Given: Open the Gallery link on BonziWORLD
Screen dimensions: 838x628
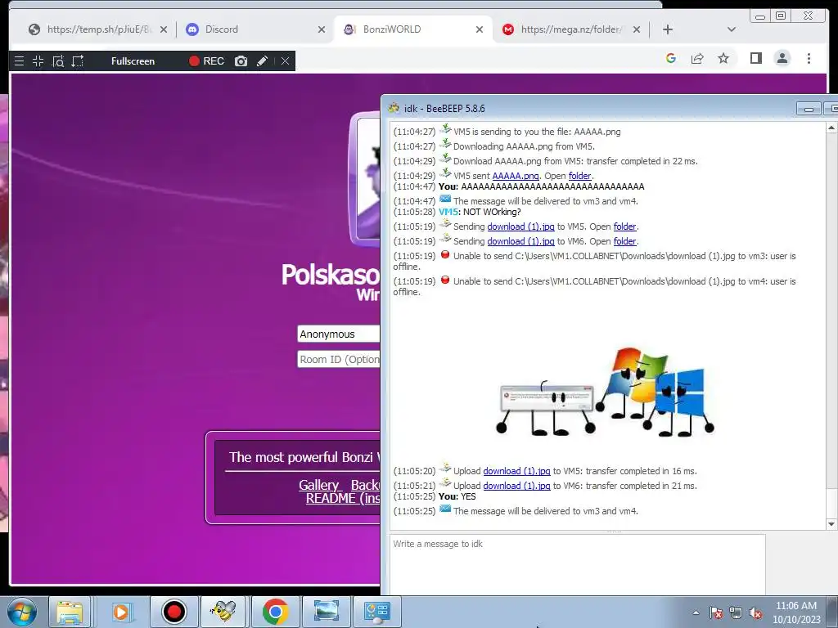Looking at the screenshot, I should click(x=319, y=485).
